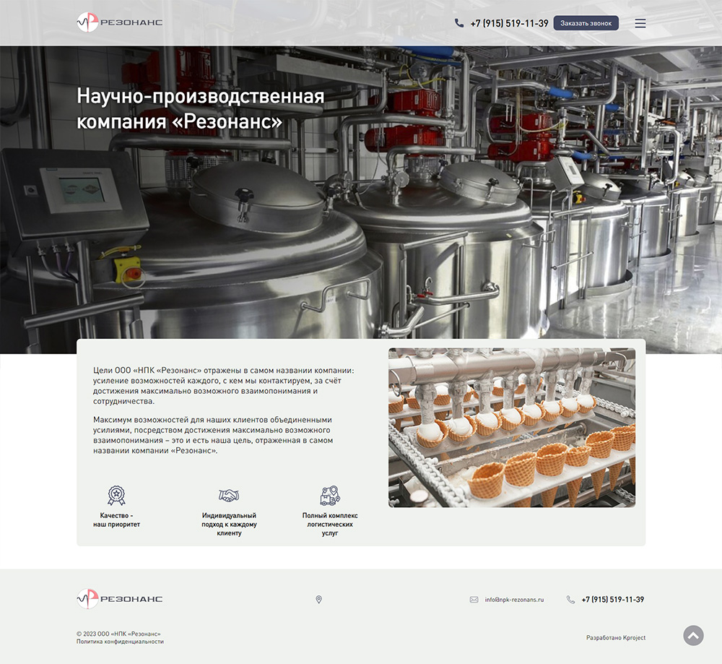This screenshot has height=664, width=722.
Task: Click the paragraph starting Цели ООО «НПК «Резонанс»
Action: pos(224,386)
